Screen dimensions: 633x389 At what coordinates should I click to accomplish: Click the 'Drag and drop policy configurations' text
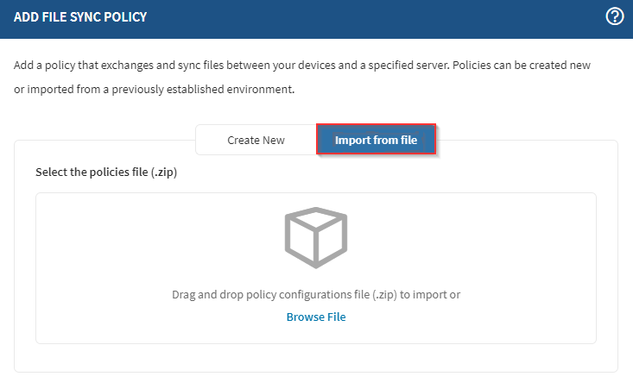(x=259, y=294)
